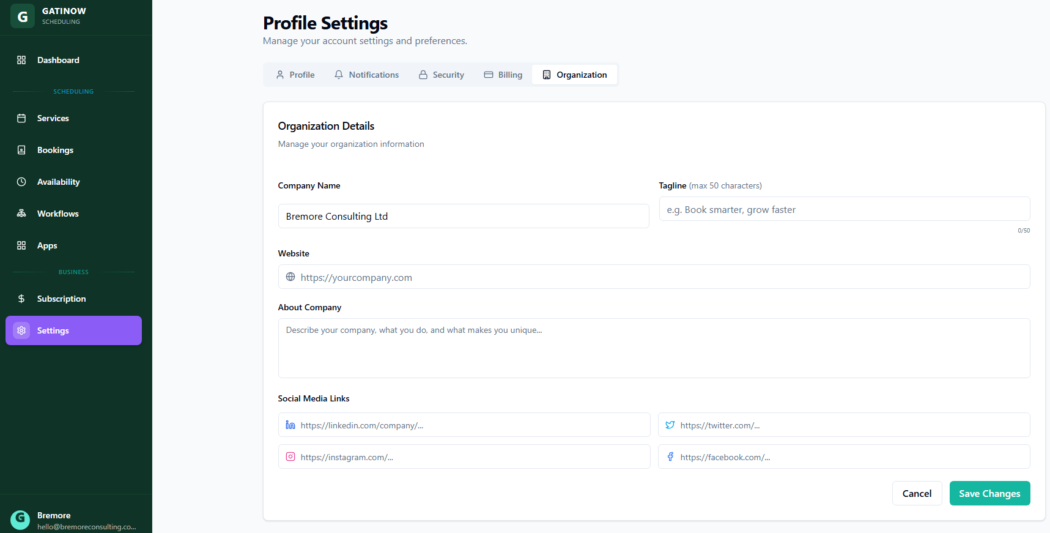Click the Services calendar icon

click(21, 118)
